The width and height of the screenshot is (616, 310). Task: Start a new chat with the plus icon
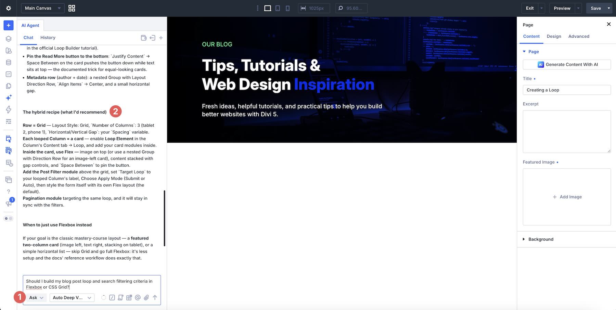coord(161,38)
